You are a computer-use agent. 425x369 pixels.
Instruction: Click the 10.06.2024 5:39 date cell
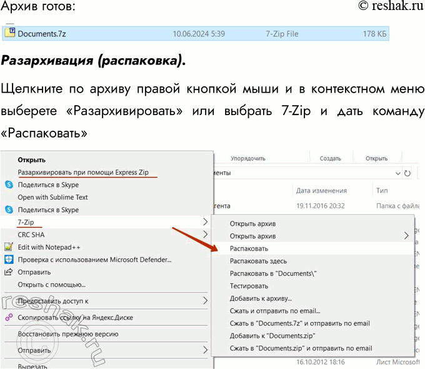199,34
